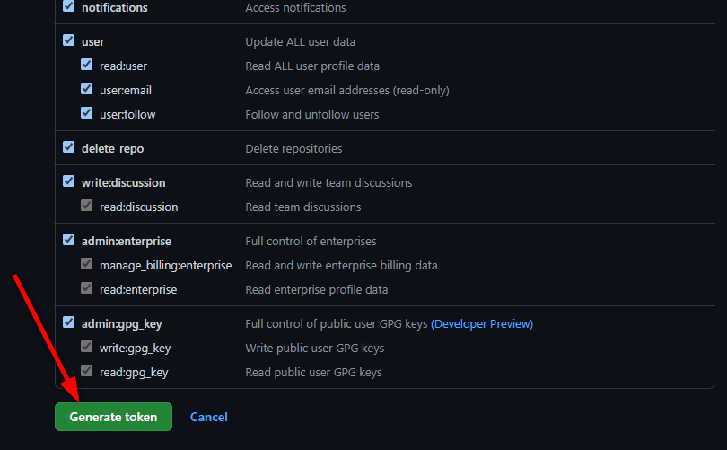
Task: Toggle the admin:gpg_key checkbox
Action: [x=69, y=323]
